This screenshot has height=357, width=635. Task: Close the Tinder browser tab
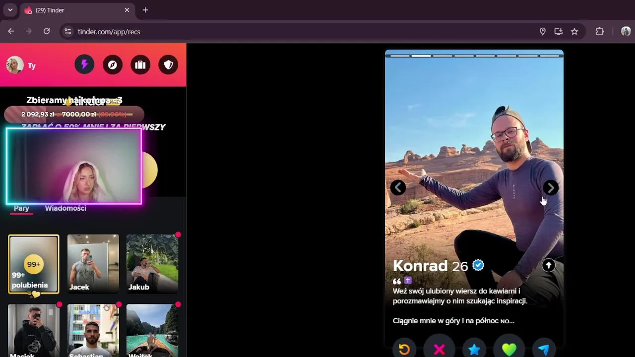127,10
